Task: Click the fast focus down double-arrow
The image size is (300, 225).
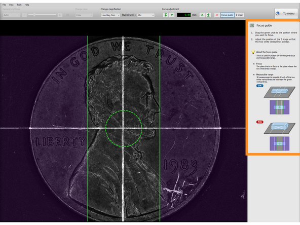Action: coord(166,15)
